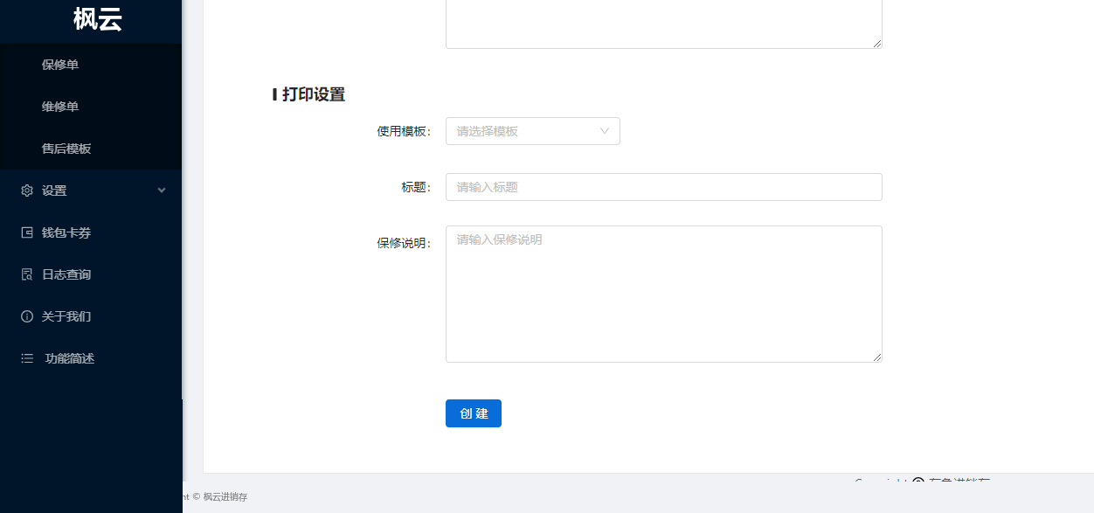
Task: Click the 打印设置 section heading
Action: coord(314,94)
